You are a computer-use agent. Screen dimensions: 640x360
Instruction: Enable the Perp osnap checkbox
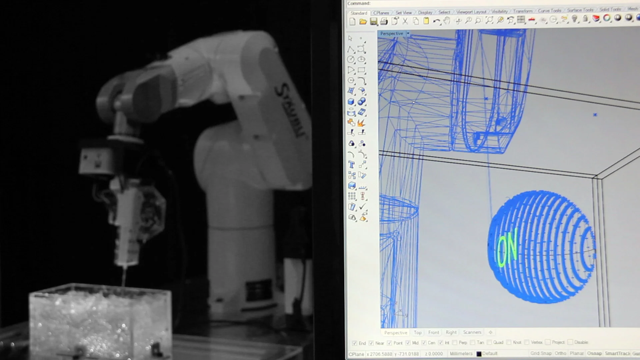point(455,342)
